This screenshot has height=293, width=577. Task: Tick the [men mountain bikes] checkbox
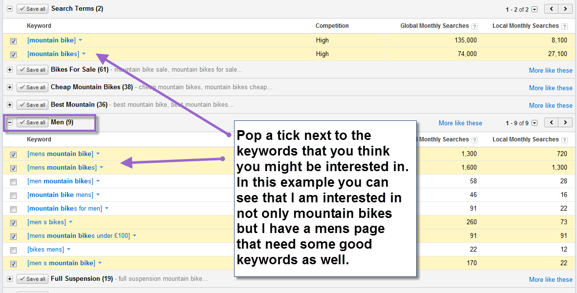click(14, 182)
